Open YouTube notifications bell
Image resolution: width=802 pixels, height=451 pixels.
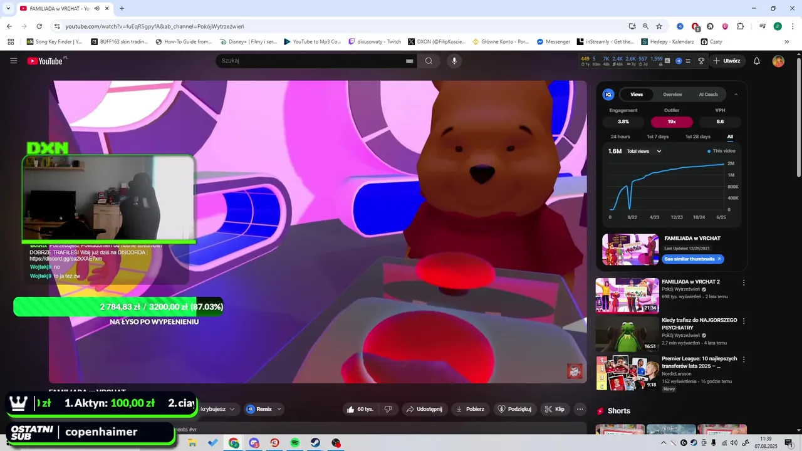pos(756,61)
